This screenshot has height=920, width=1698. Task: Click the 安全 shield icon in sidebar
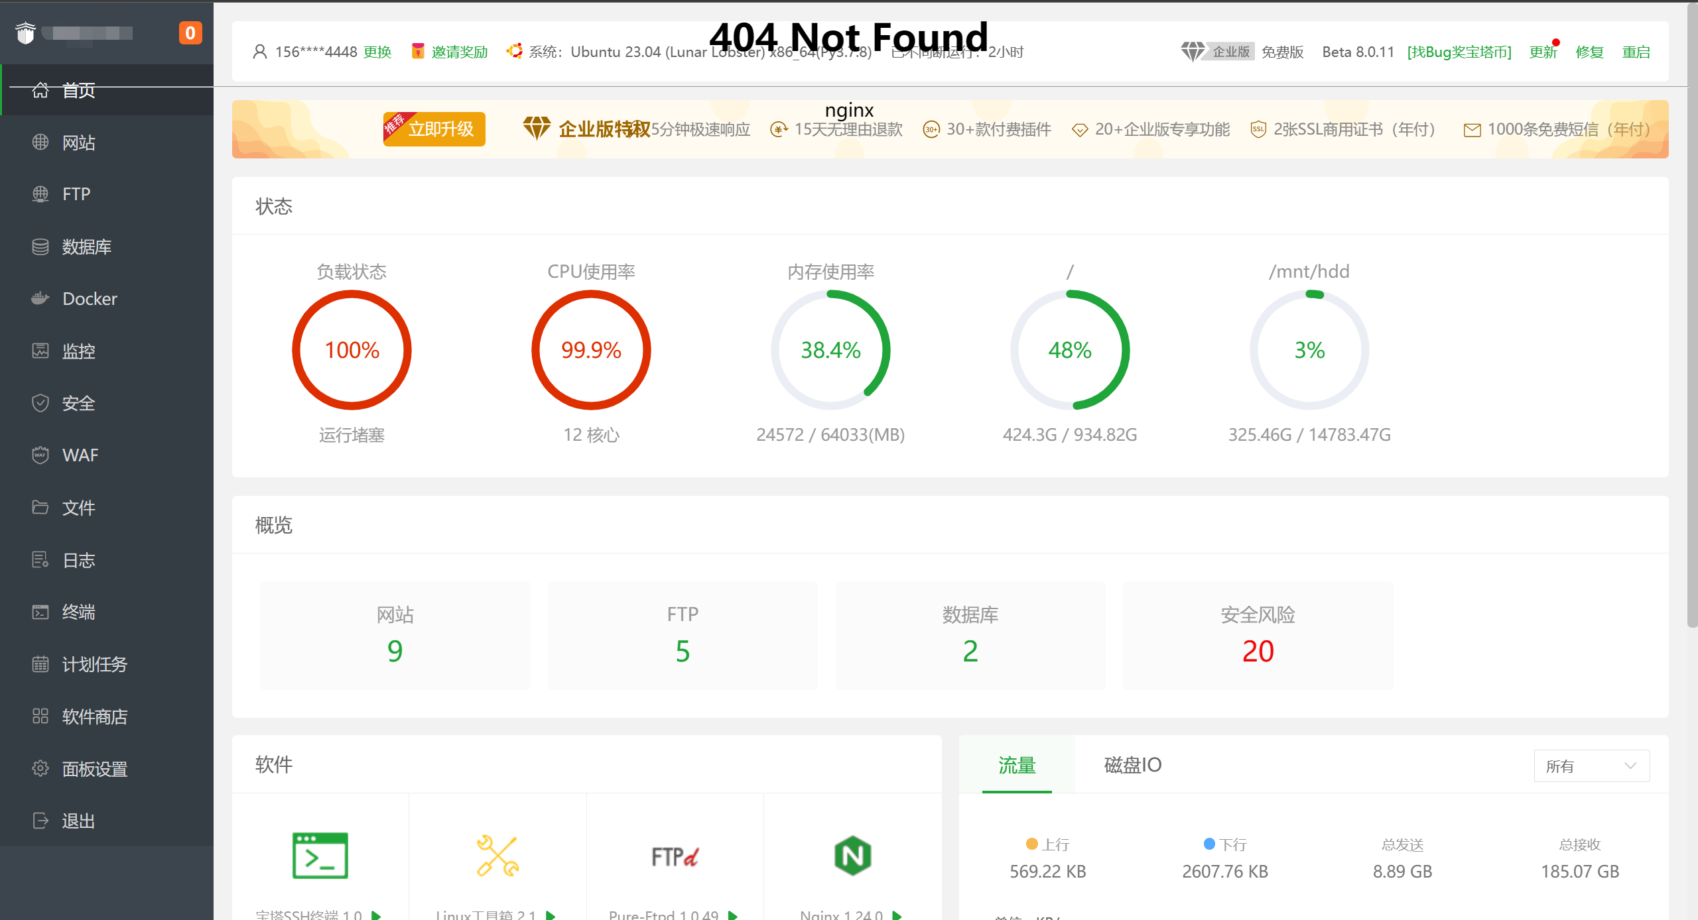tap(40, 403)
